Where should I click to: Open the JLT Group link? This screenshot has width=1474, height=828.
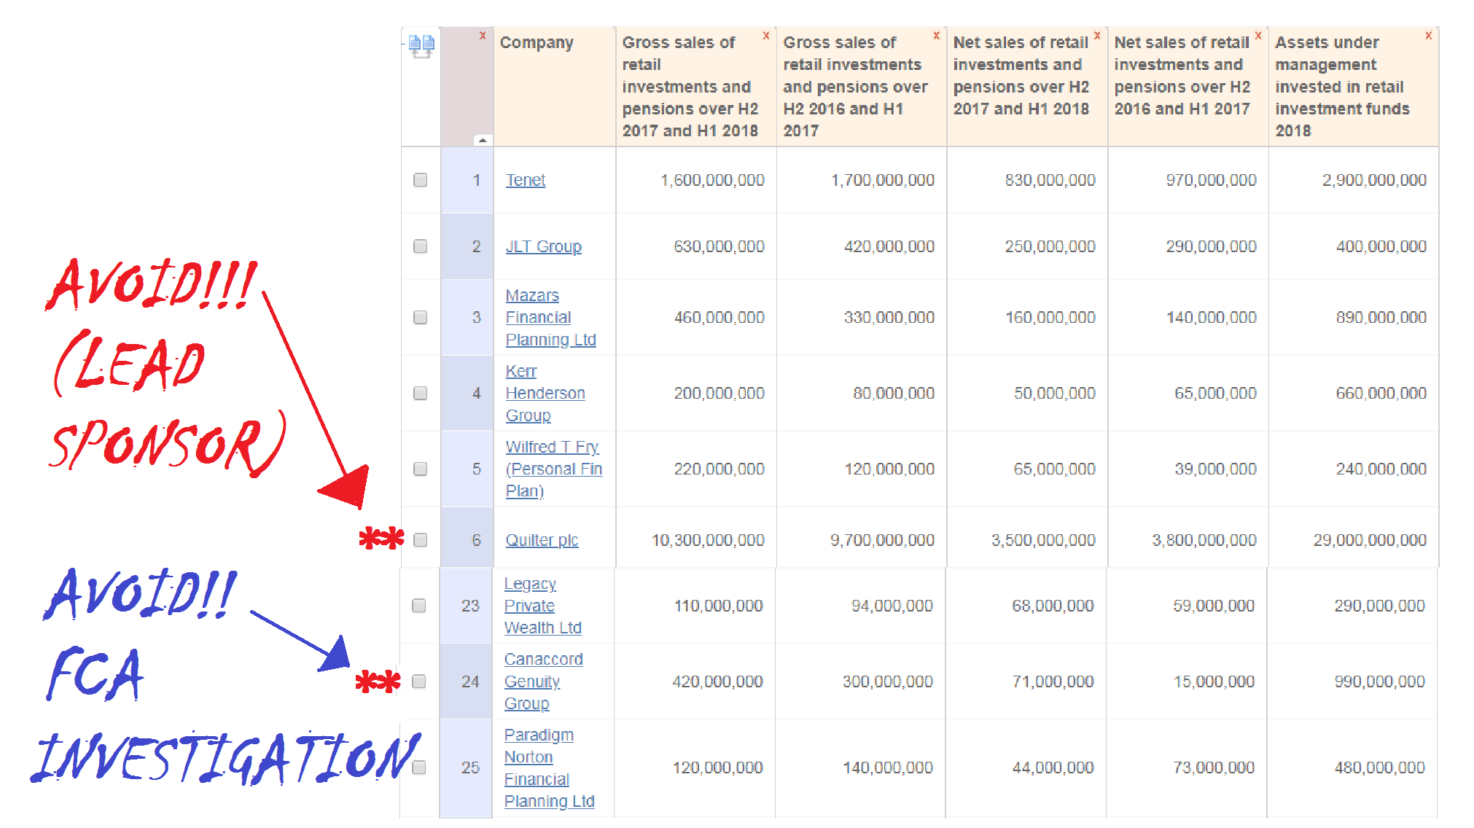coord(544,246)
